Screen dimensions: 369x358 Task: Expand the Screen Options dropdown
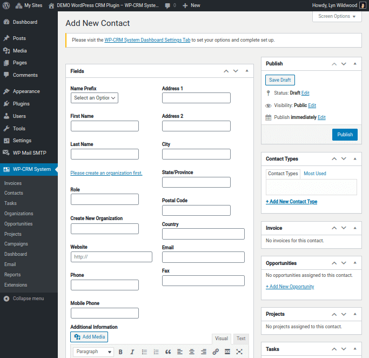(337, 16)
